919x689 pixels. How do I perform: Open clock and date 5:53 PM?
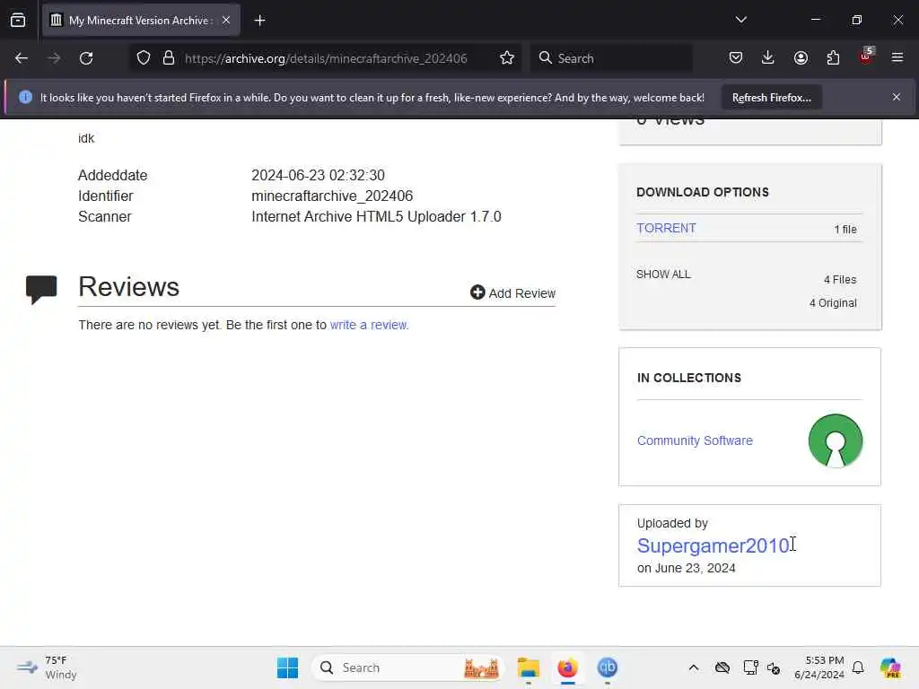[818, 667]
